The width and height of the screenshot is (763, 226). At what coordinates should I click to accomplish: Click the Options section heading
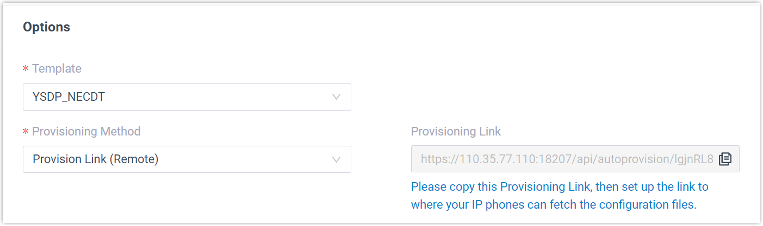46,27
